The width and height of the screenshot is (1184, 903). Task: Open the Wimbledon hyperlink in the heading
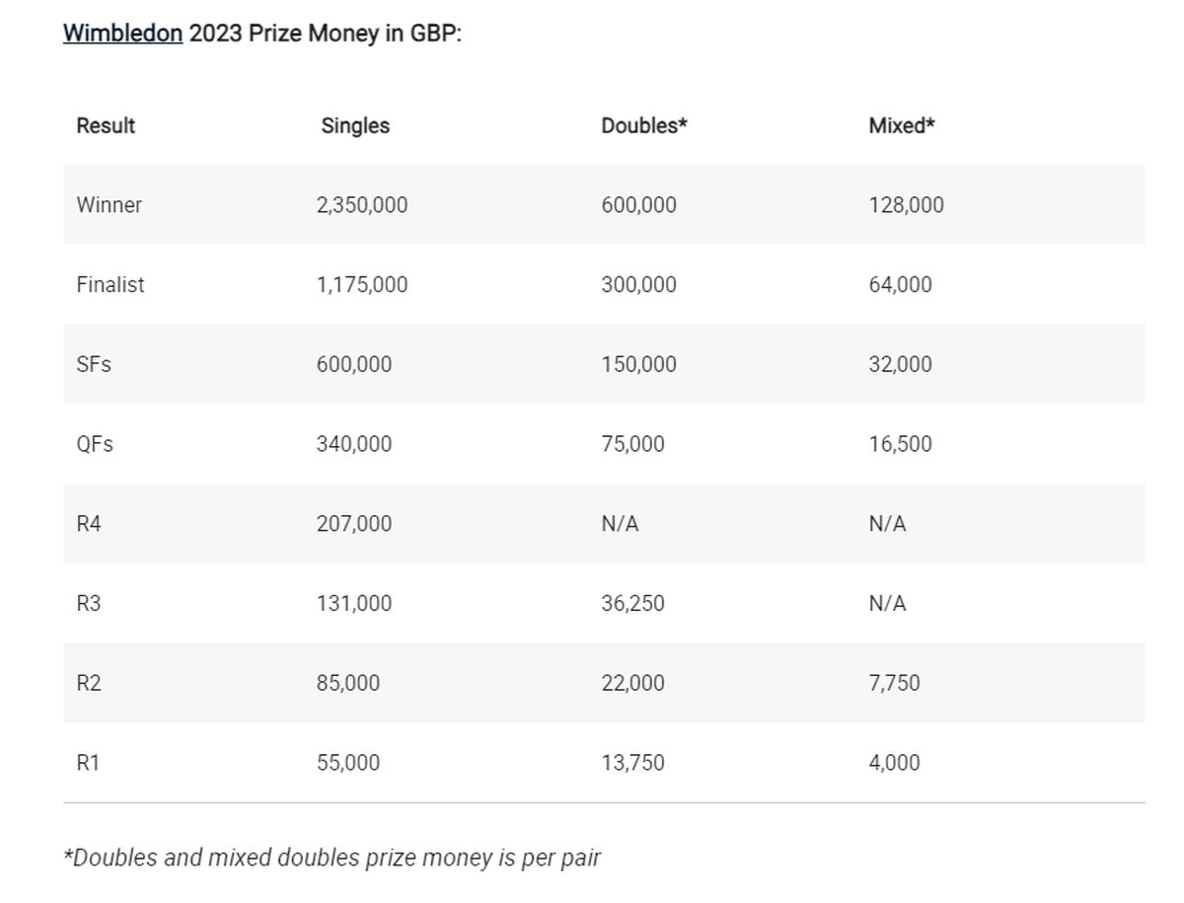(122, 34)
